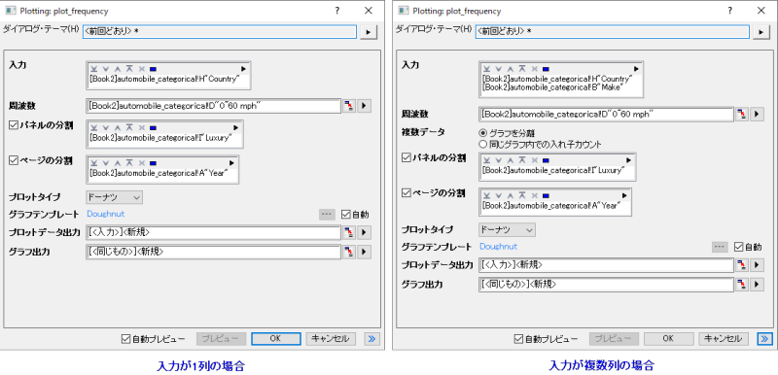Open flyout arrow in right dialog 入力 list
Image resolution: width=778 pixels, height=375 pixels.
(x=636, y=69)
